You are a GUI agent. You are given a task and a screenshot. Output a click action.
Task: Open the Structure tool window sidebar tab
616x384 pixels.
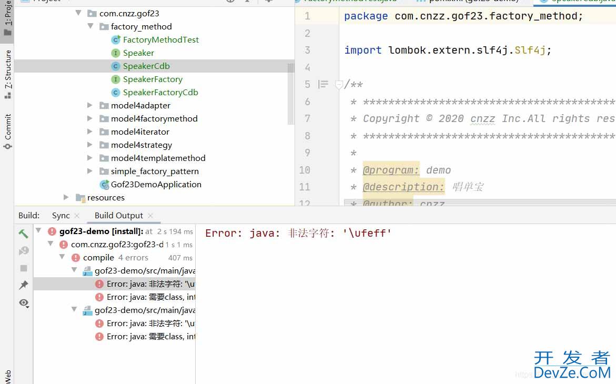tap(7, 74)
